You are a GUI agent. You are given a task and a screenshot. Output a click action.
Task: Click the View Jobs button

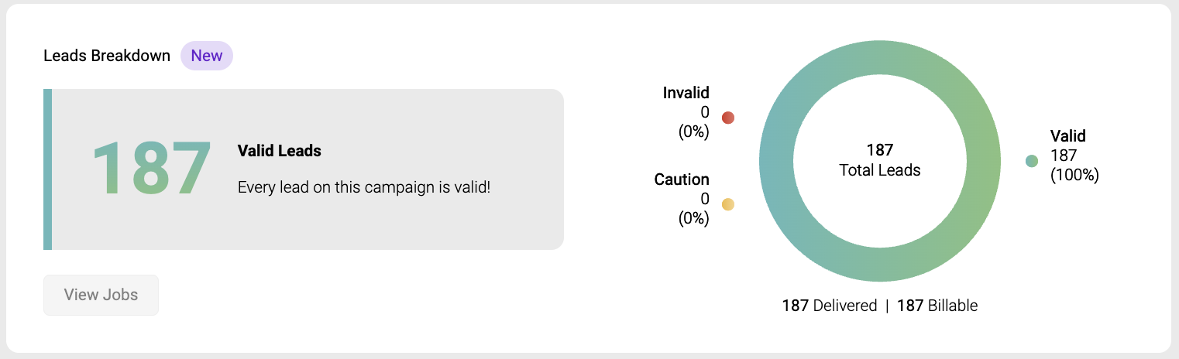coord(101,295)
